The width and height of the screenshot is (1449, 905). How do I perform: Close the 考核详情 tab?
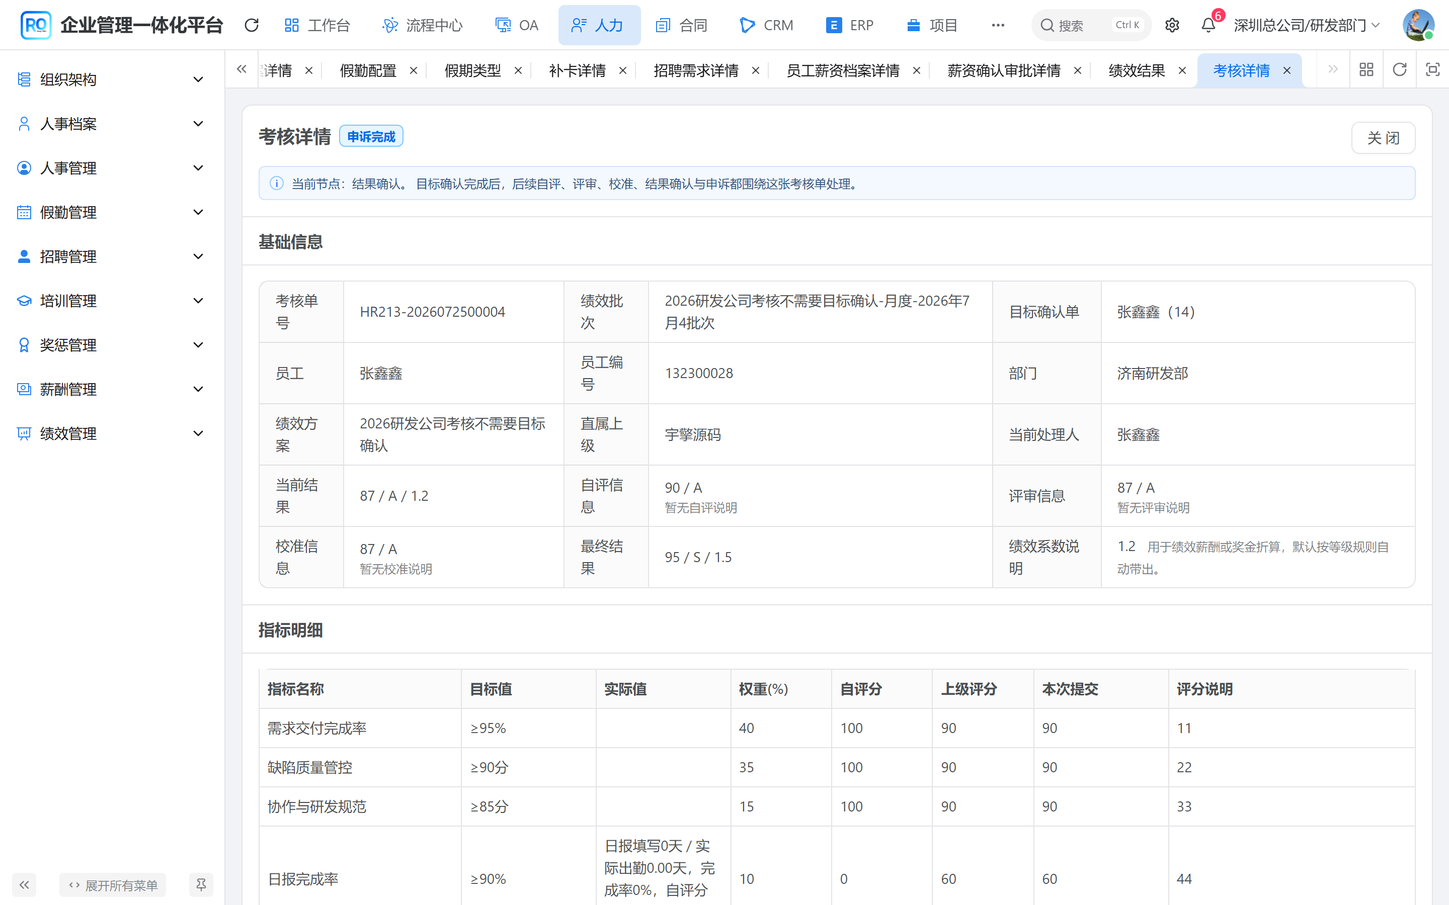[1286, 70]
